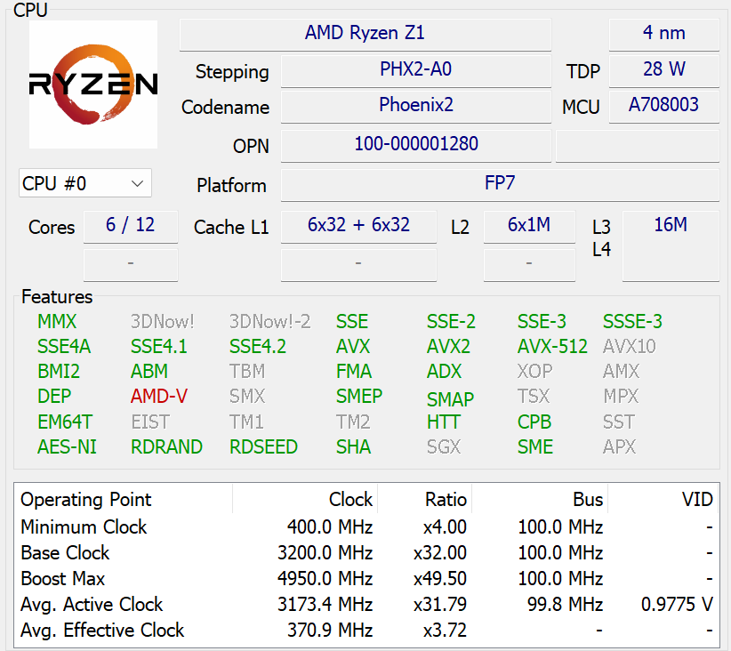Select the FP7 platform field

point(499,183)
